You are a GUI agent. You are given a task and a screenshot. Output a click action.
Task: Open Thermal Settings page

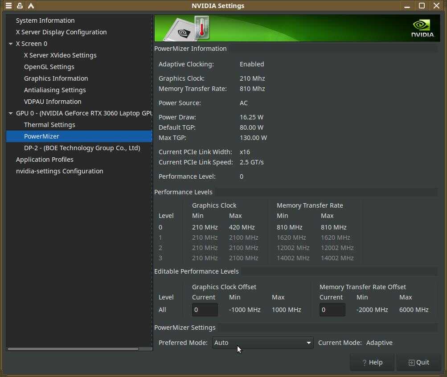[x=49, y=125]
